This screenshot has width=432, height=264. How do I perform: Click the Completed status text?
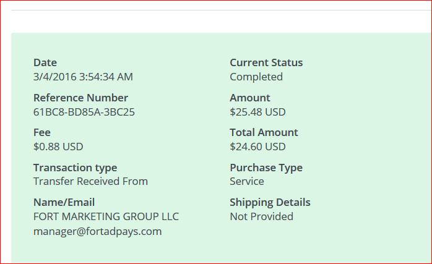(256, 77)
